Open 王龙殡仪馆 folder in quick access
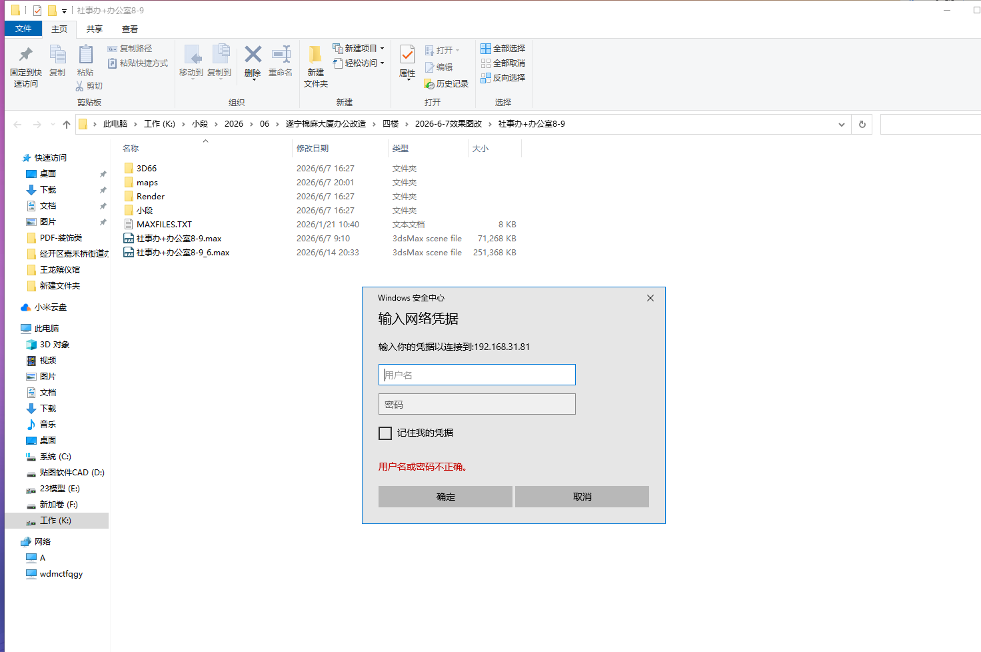 (x=53, y=270)
